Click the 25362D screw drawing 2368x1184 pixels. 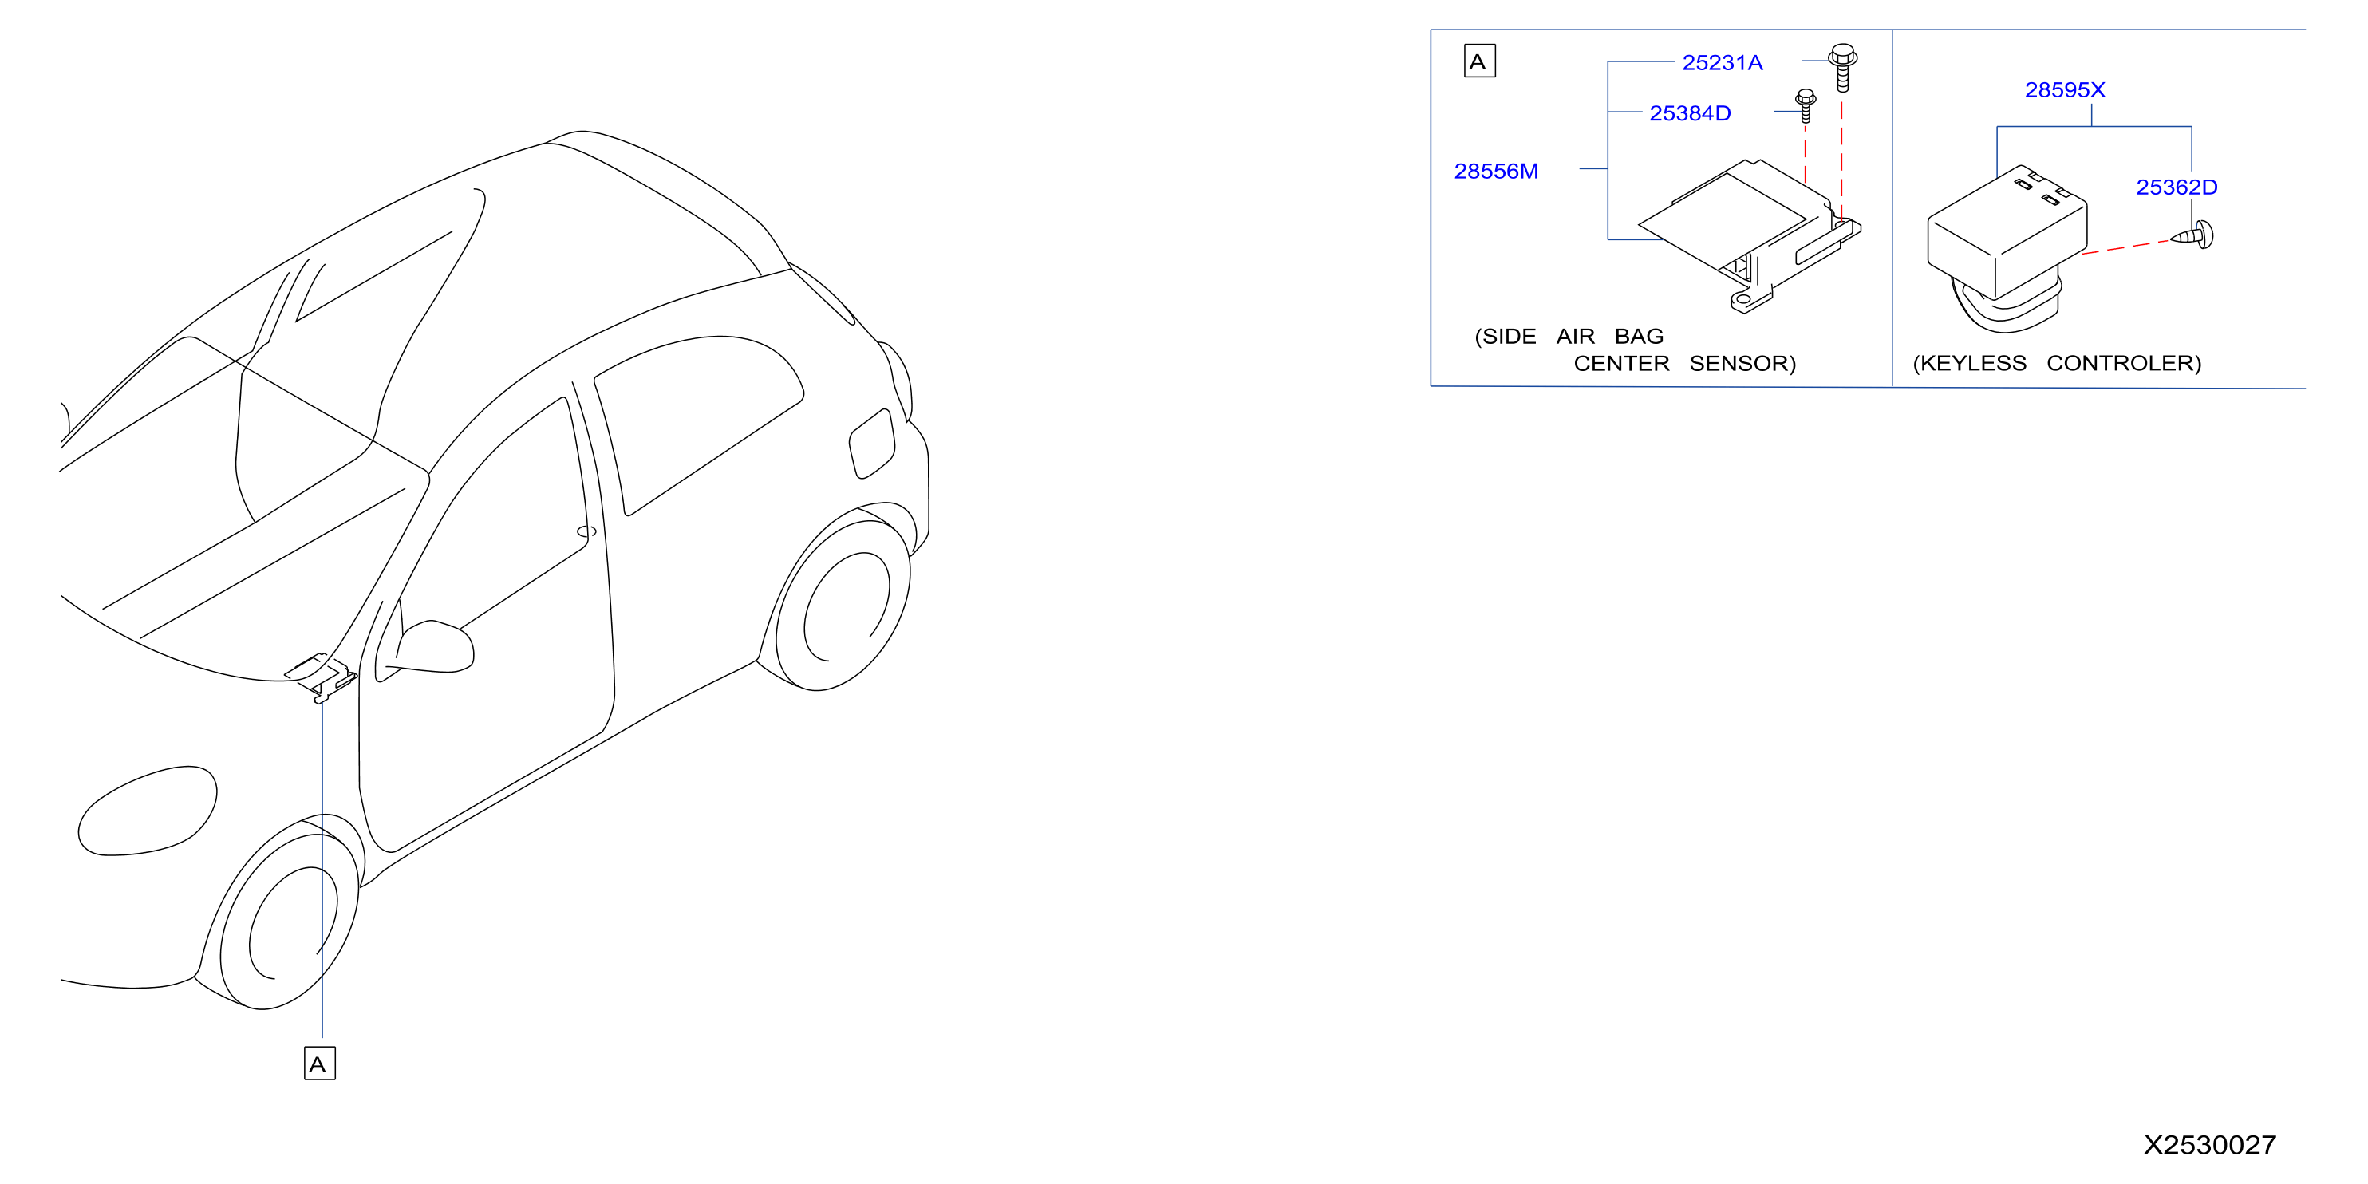coord(2193,235)
